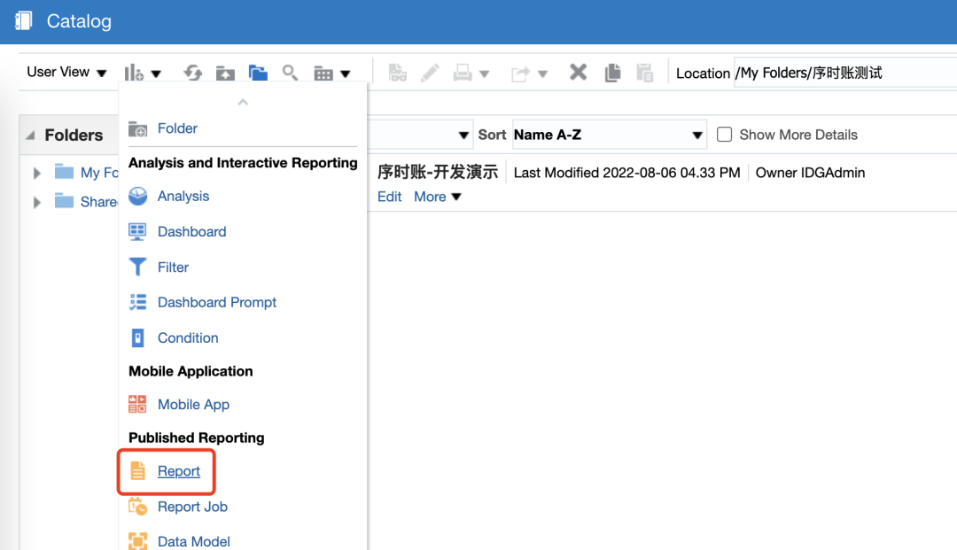957x550 pixels.
Task: Enable Show More Details checkbox
Action: [724, 134]
